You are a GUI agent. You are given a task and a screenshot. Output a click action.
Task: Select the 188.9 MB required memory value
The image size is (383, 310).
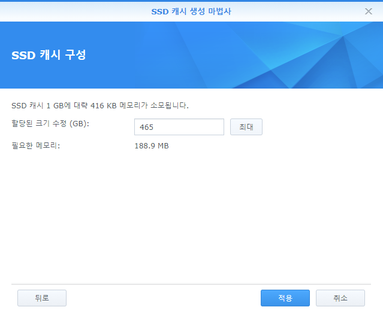click(x=152, y=146)
